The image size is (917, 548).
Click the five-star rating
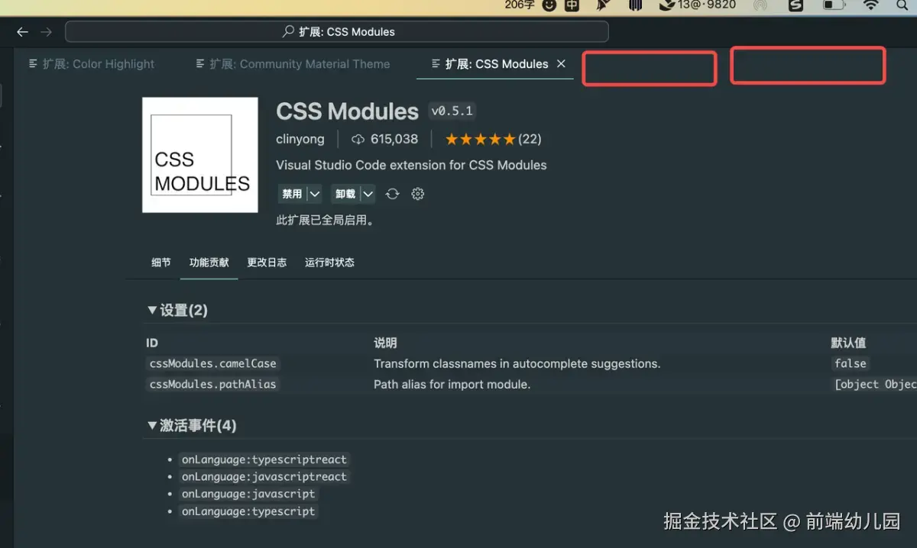480,139
